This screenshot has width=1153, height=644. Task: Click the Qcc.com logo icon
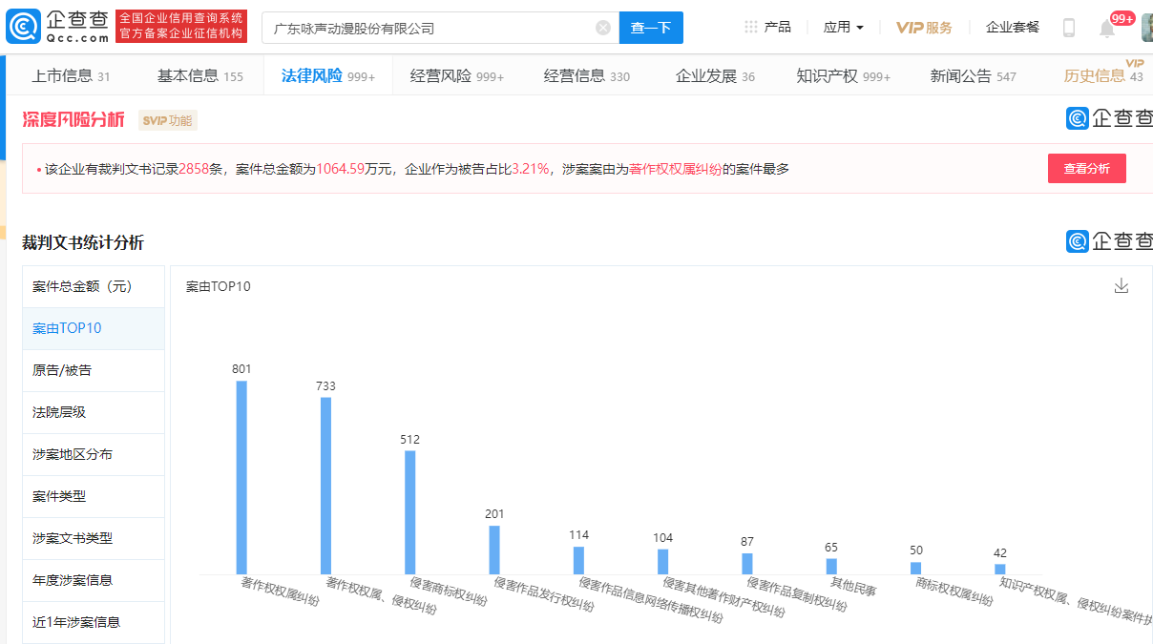click(23, 28)
